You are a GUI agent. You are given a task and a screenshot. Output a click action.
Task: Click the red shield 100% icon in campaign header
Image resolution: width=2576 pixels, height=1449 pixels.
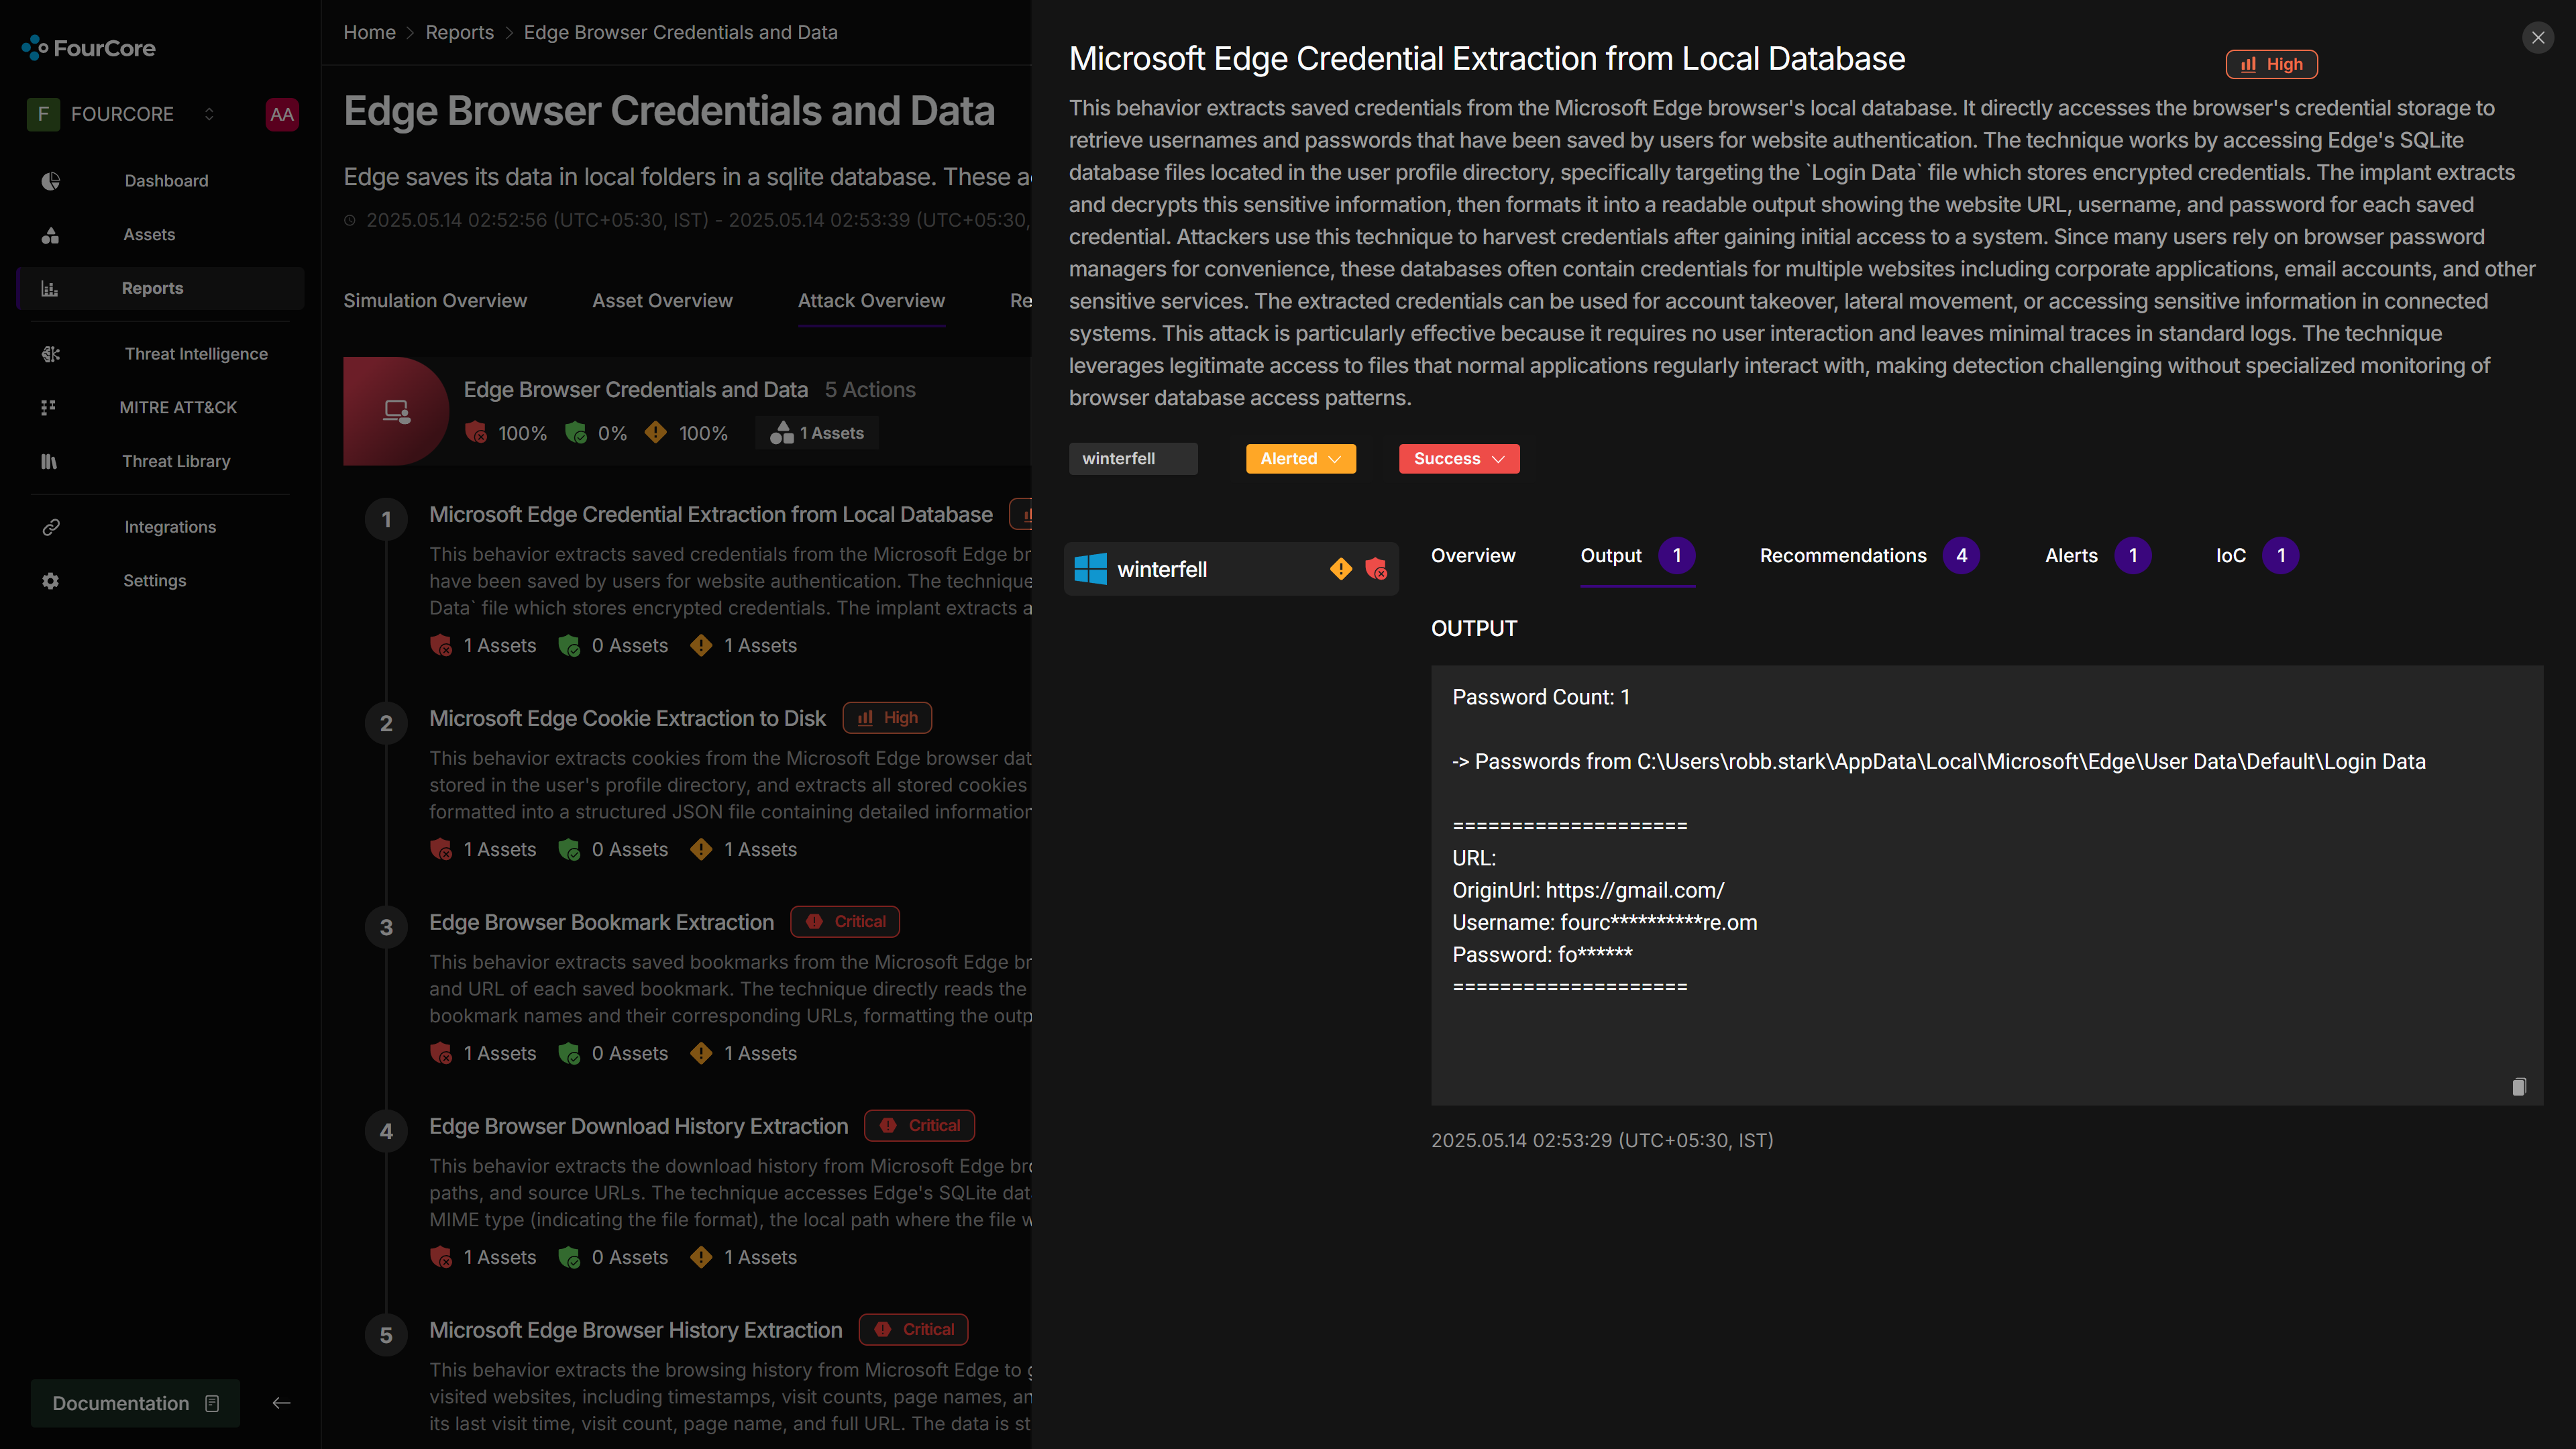(476, 433)
